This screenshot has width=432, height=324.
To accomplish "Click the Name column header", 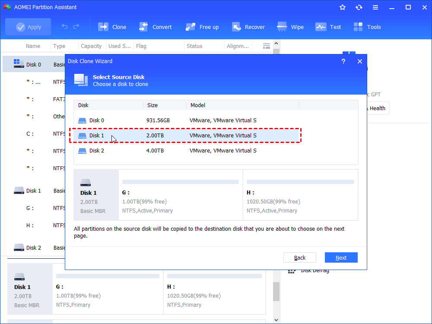I will (x=33, y=46).
